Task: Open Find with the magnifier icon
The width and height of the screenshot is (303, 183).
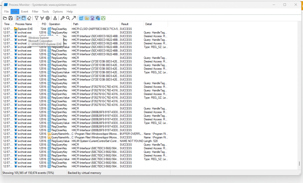Action: pos(68,18)
